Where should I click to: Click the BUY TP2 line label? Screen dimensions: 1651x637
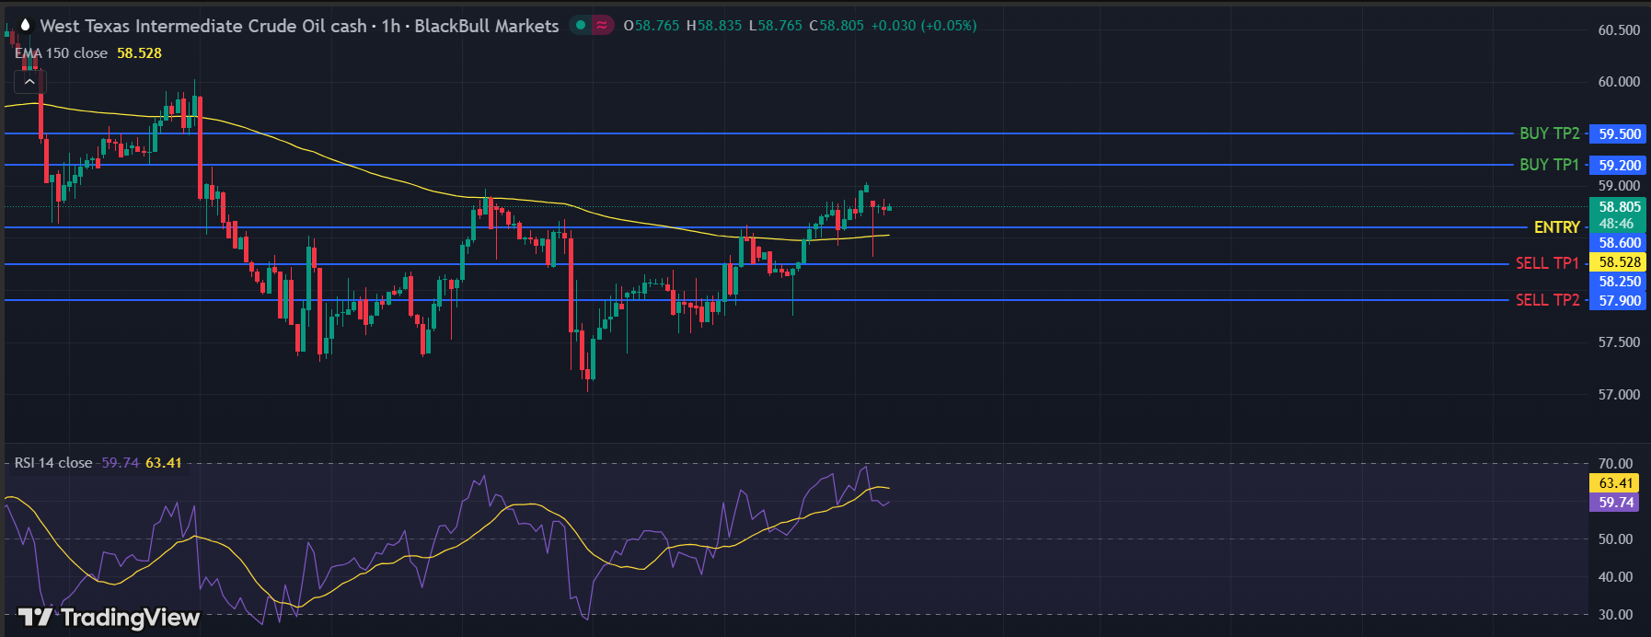click(1549, 133)
